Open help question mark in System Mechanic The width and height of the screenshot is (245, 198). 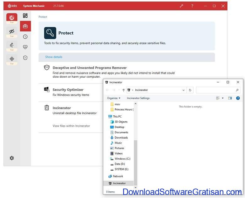(x=192, y=6)
